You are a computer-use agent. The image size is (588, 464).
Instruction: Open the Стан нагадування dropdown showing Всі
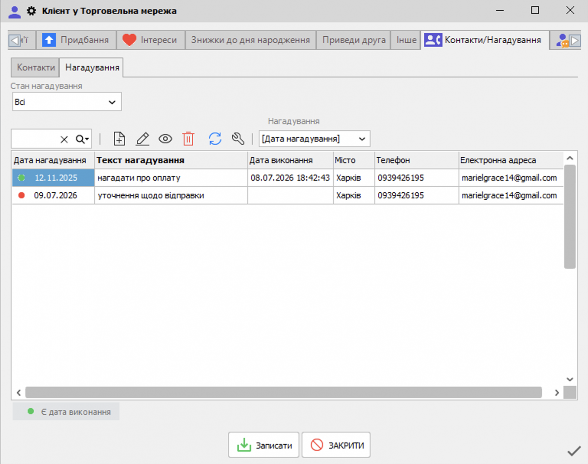point(67,102)
